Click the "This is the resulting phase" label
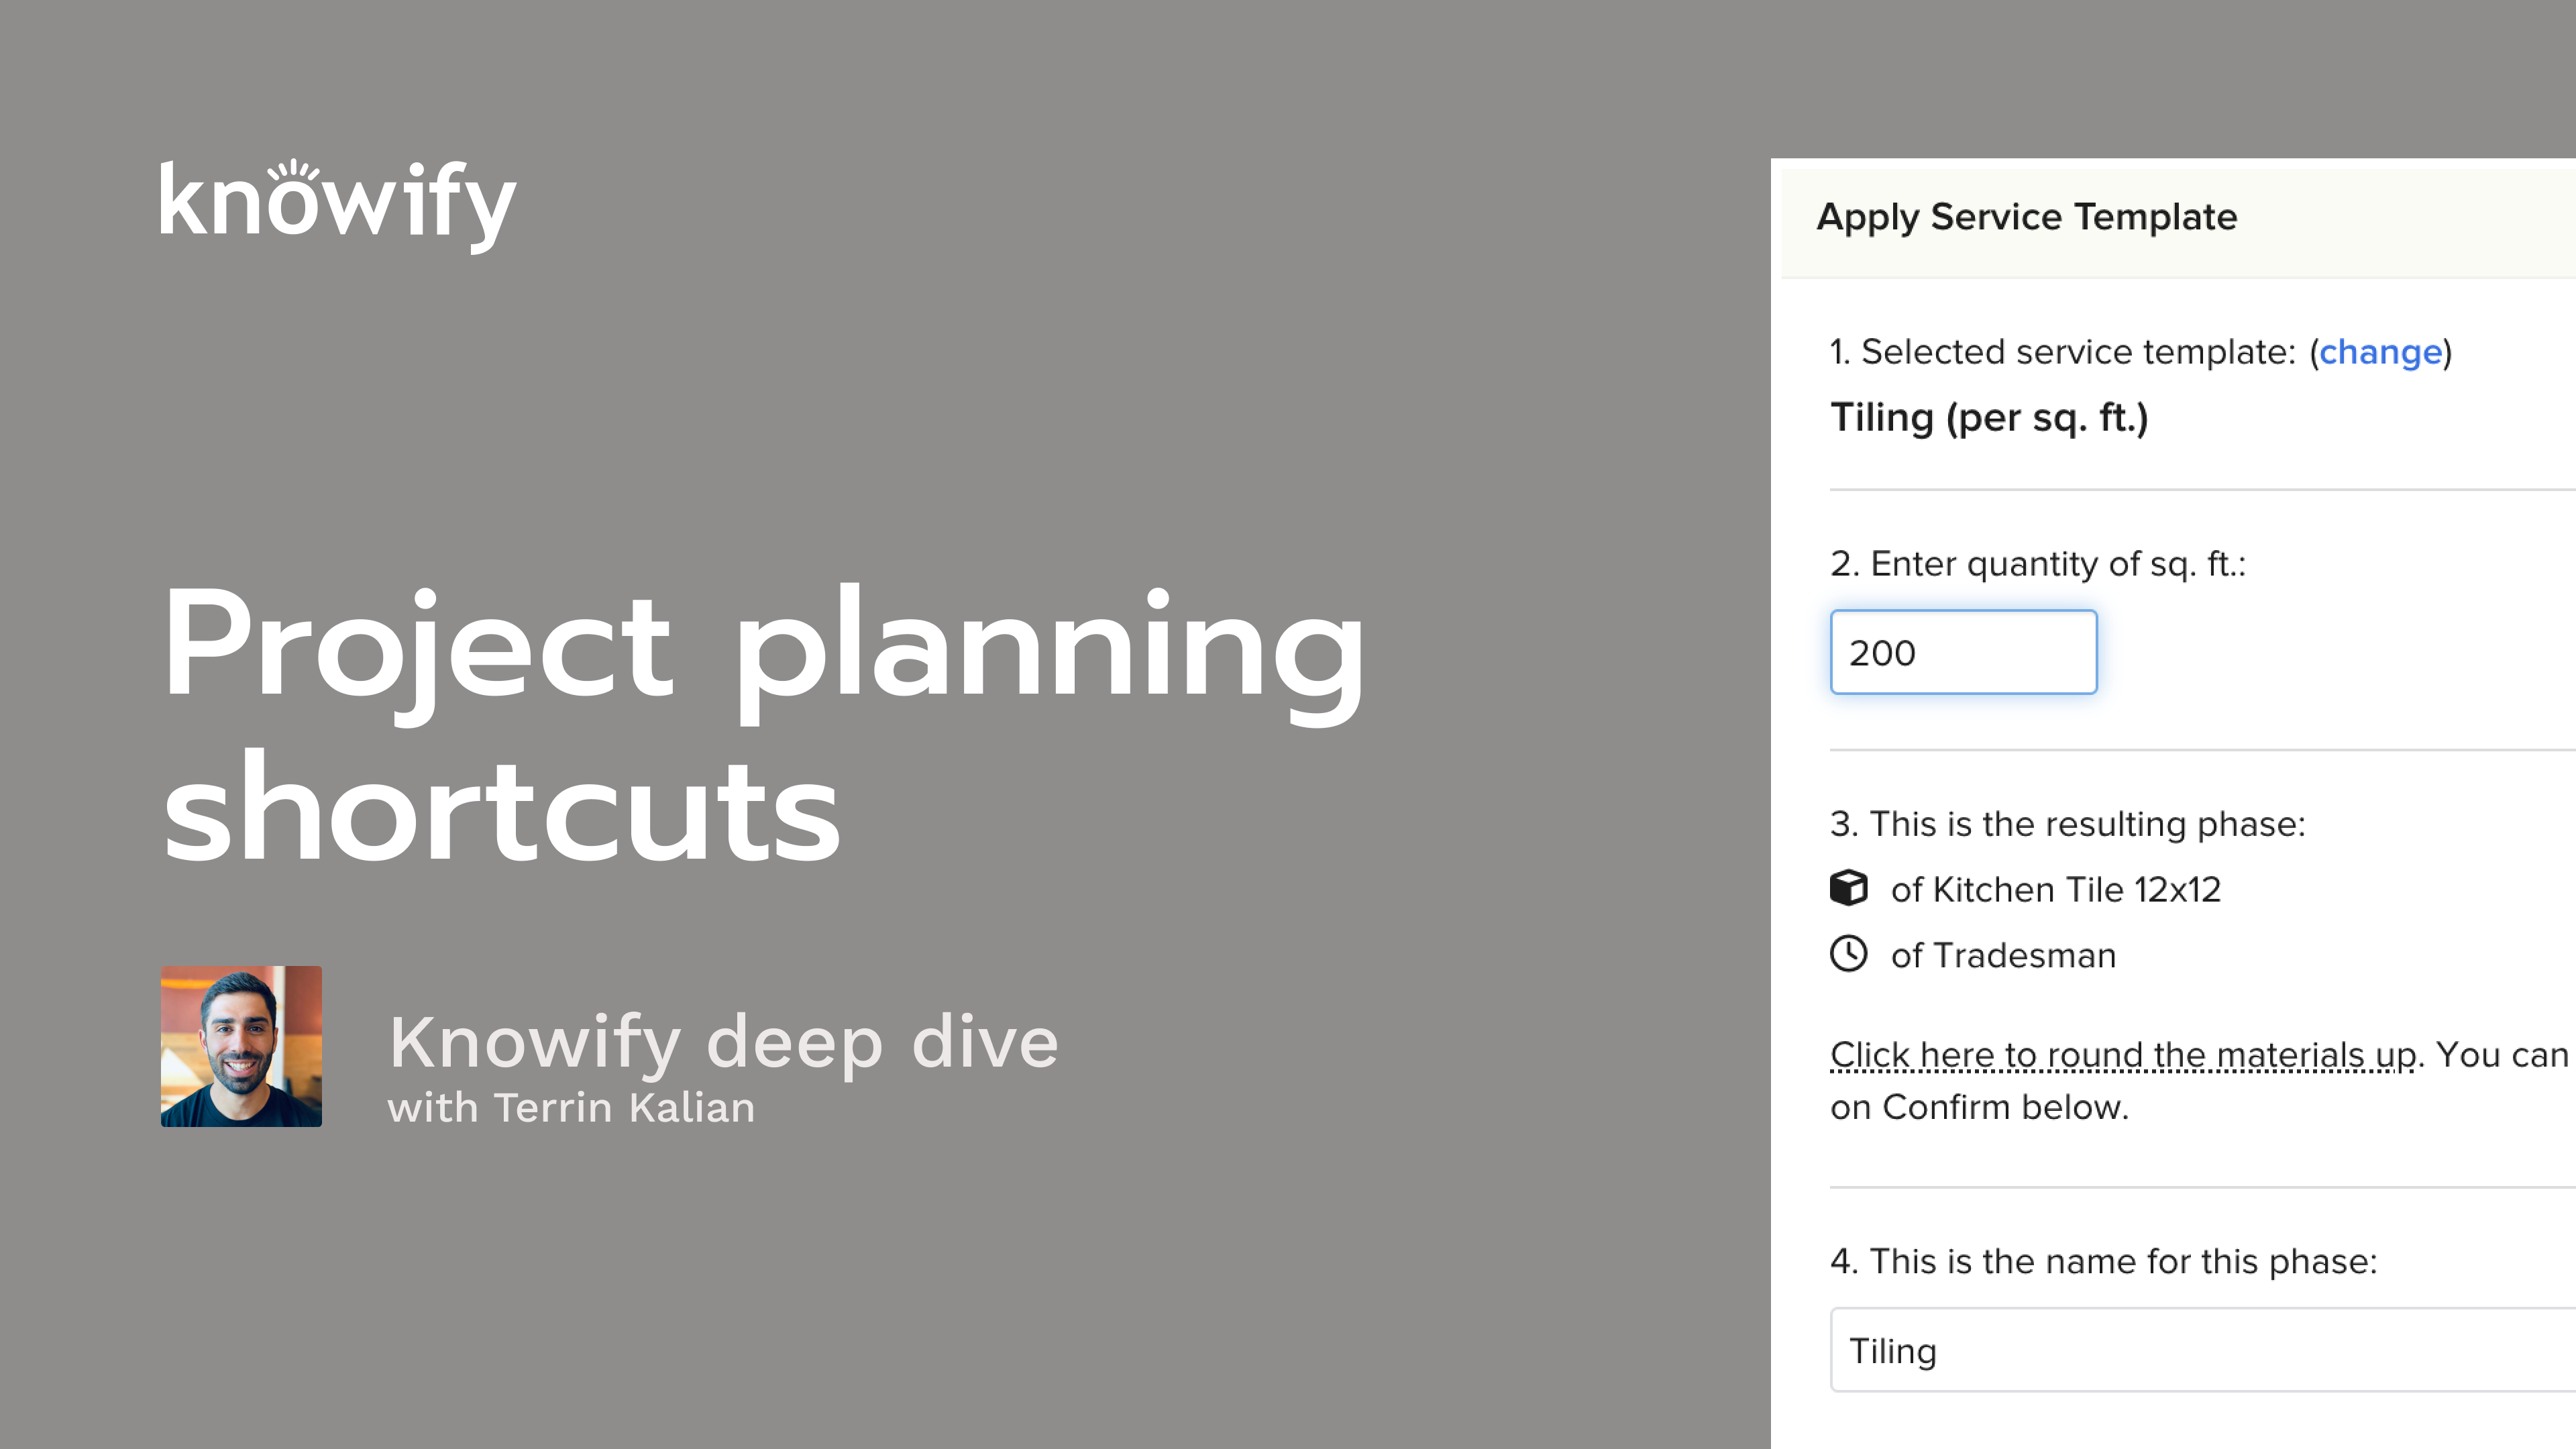Image resolution: width=2576 pixels, height=1449 pixels. coord(2067,824)
